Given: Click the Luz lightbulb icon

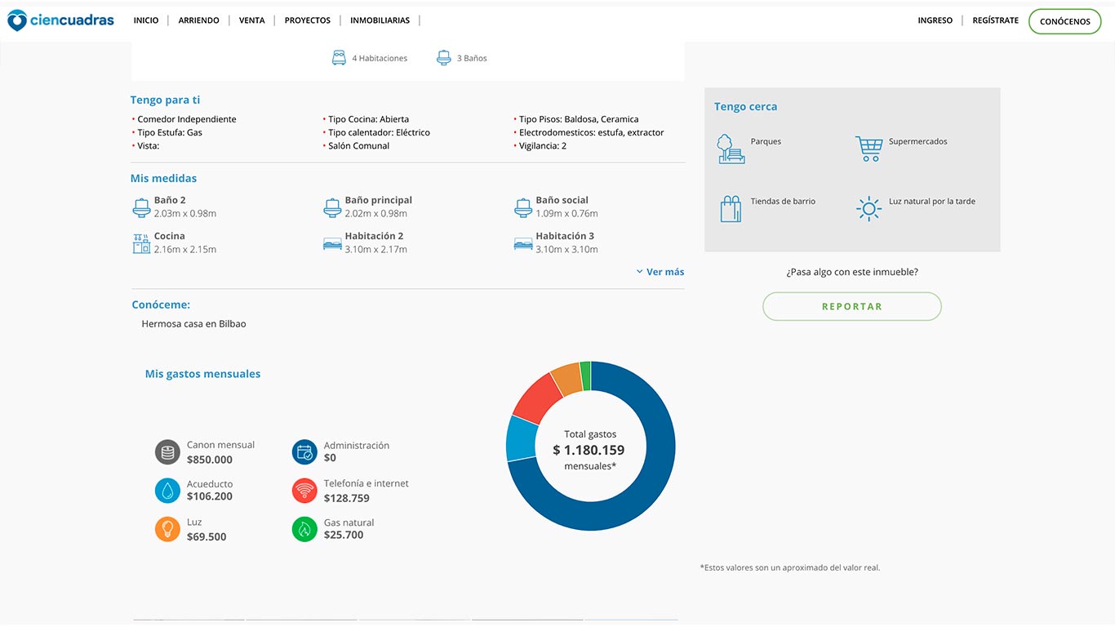Looking at the screenshot, I should pos(167,529).
